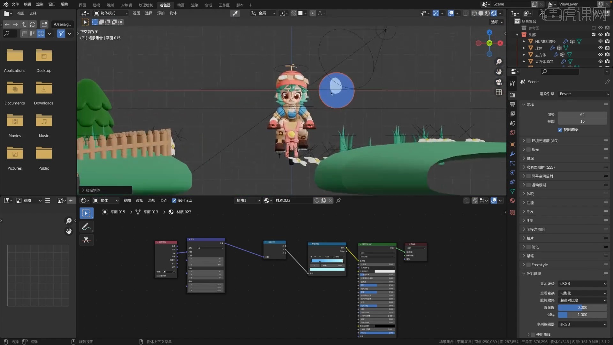613x345 pixels.
Task: Click the pin icon next to material name
Action: [339, 200]
